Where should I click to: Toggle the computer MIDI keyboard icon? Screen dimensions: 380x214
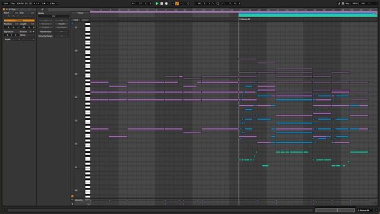(343, 4)
